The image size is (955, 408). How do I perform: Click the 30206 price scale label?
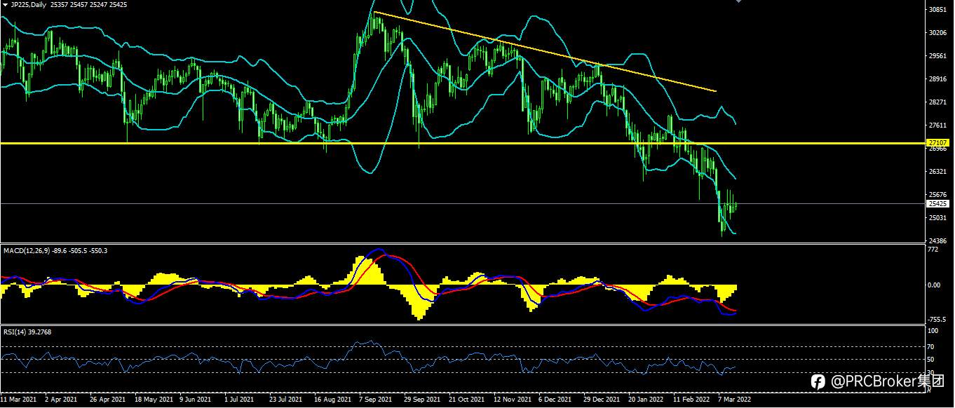tap(938, 33)
